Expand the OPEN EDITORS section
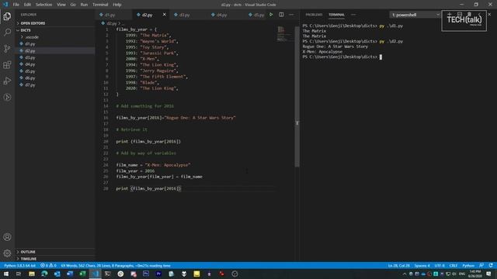The height and width of the screenshot is (279, 497). (55, 23)
